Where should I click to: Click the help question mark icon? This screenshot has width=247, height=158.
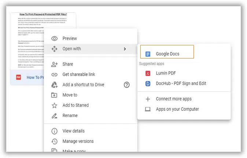(127, 85)
